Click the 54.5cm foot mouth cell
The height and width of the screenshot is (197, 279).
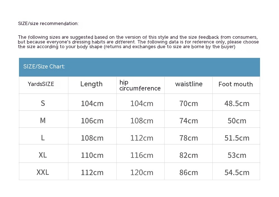[x=237, y=173]
